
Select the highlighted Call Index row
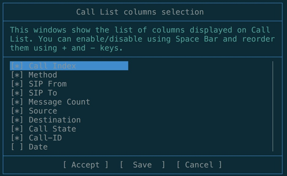click(x=69, y=66)
